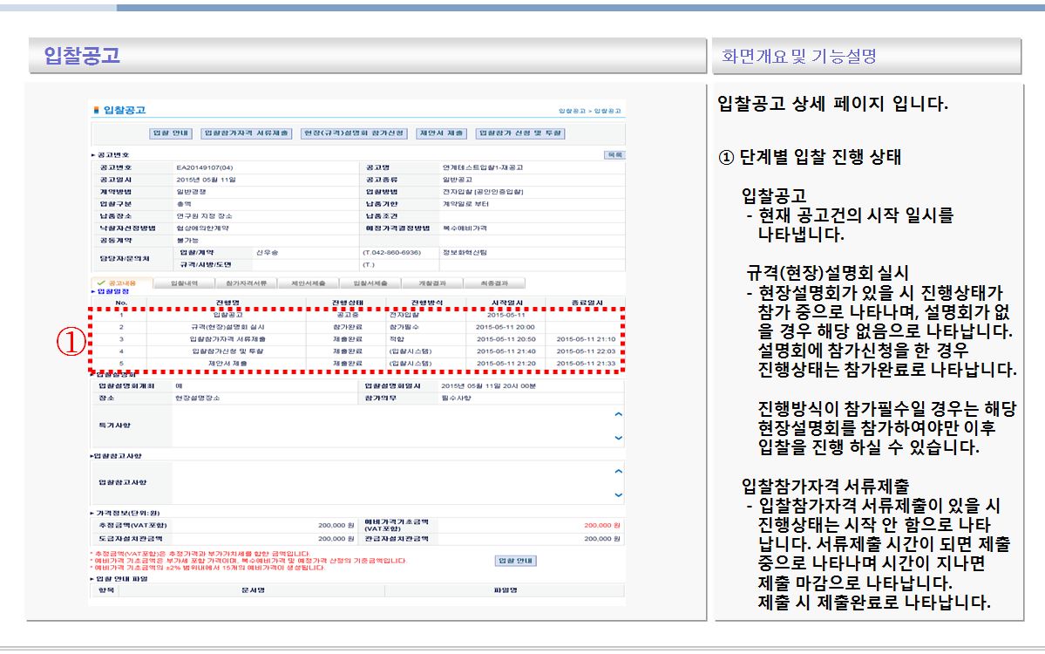Click the red 예비가격기초금액 amount 200,000 원
The width and height of the screenshot is (1045, 654).
point(601,525)
